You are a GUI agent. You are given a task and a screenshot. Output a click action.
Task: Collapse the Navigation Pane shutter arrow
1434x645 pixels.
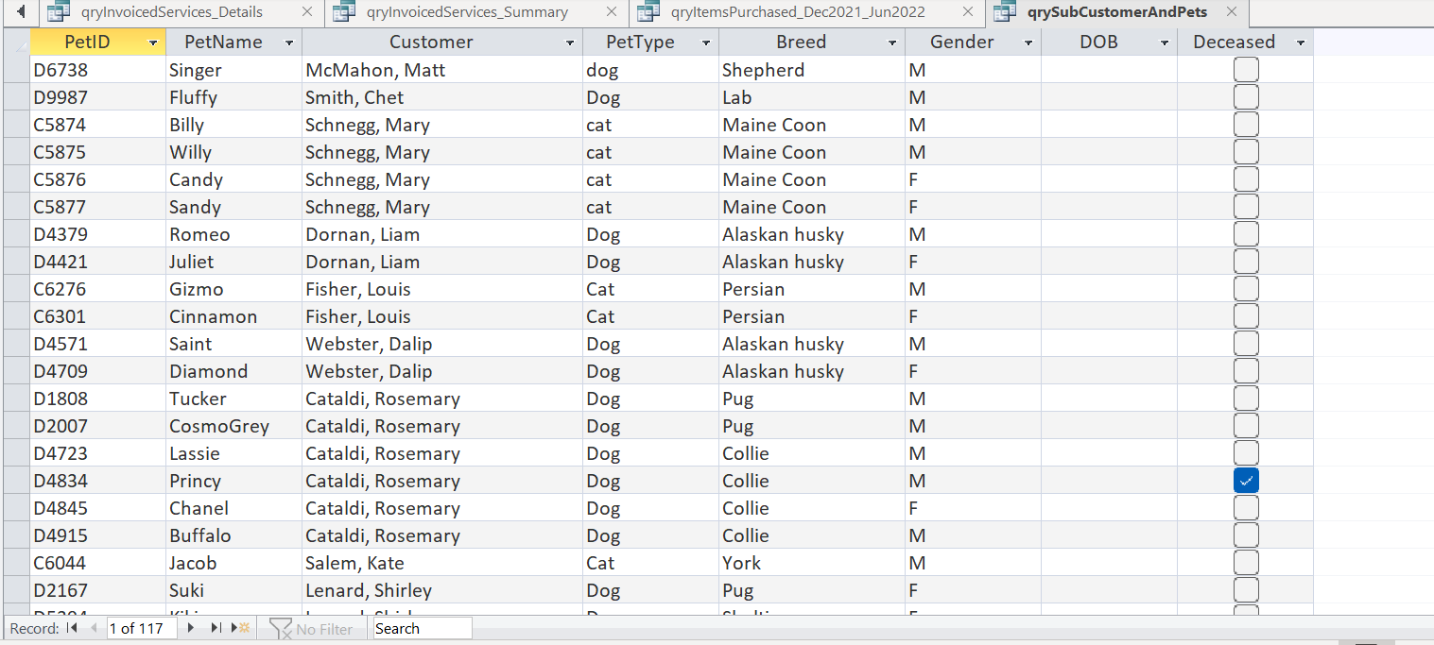[x=23, y=12]
